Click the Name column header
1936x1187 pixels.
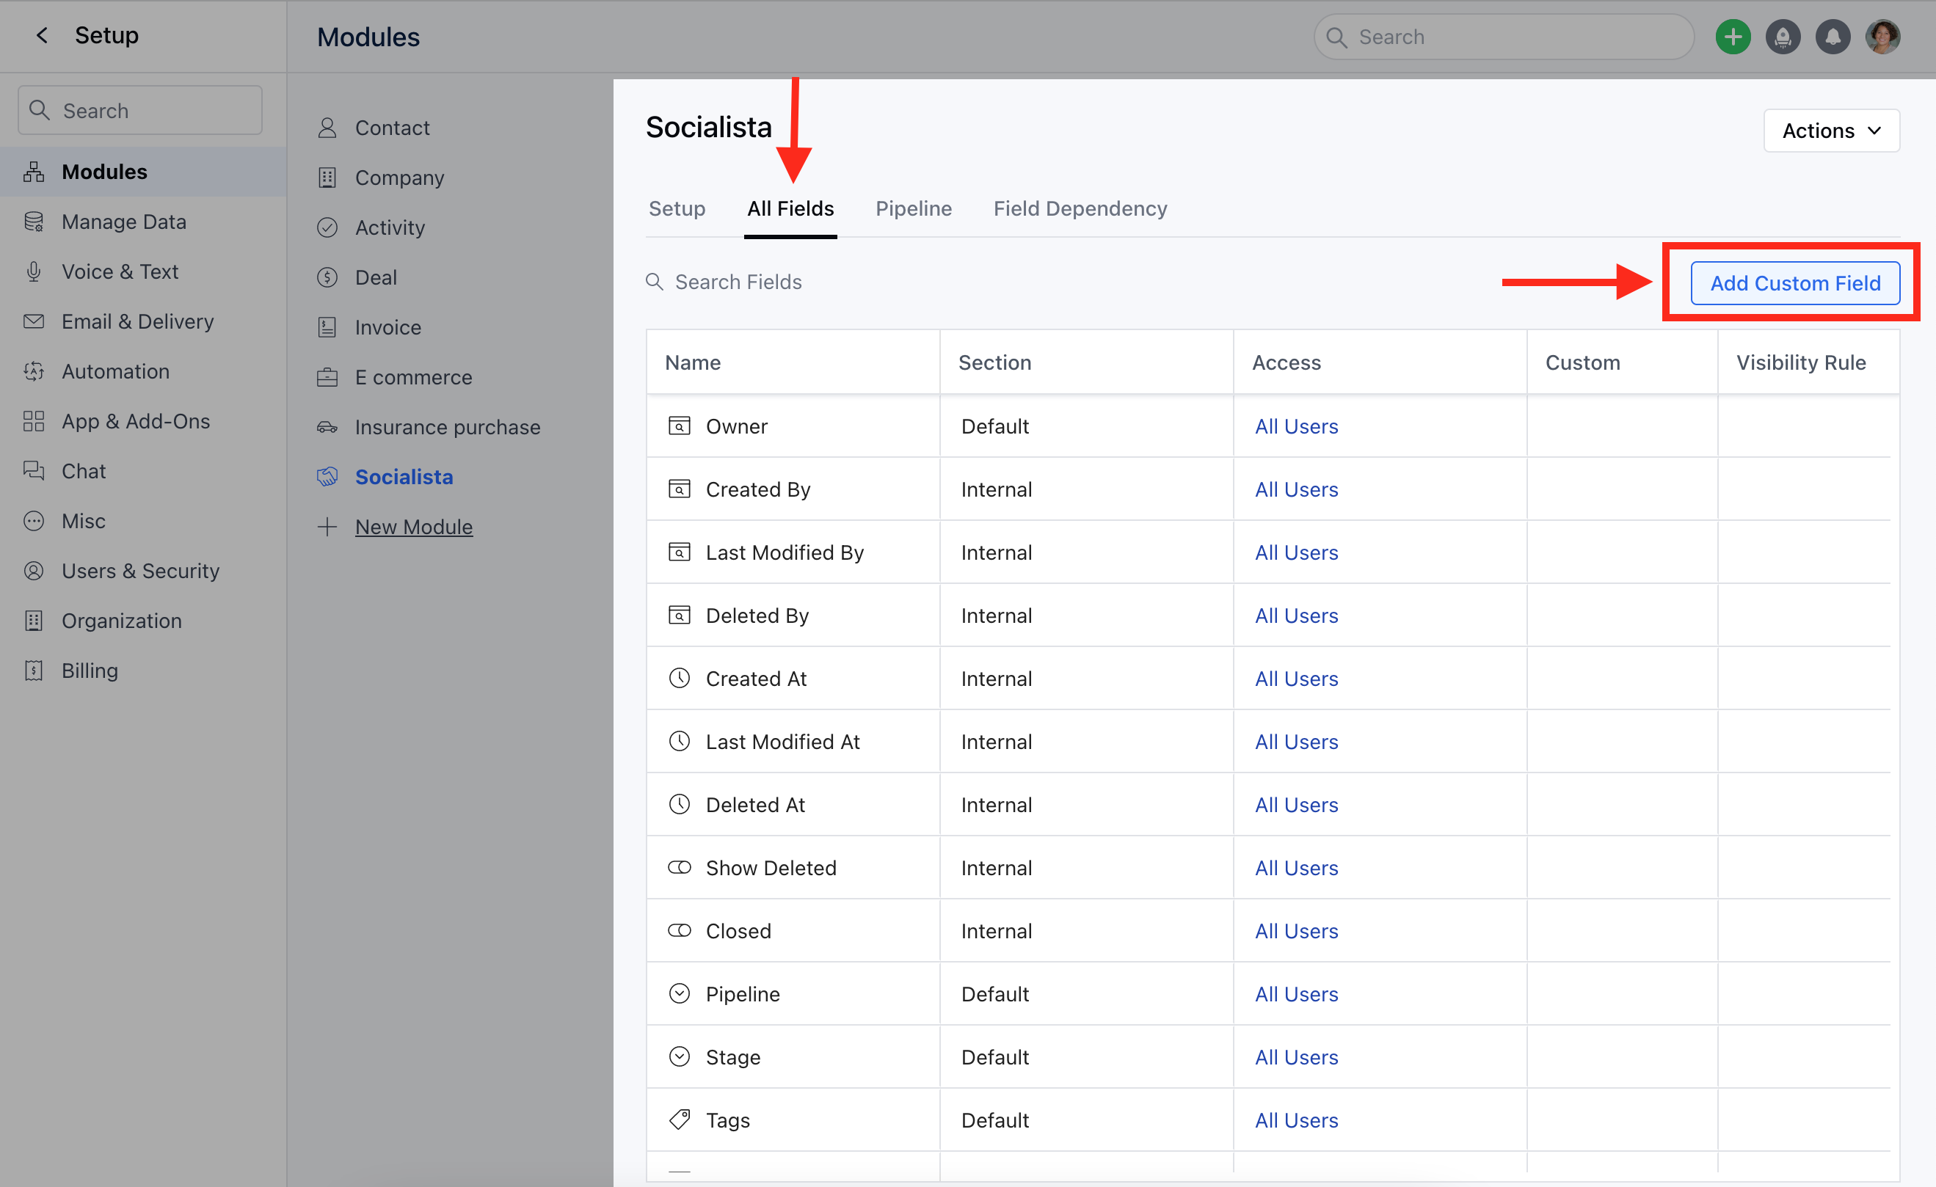click(x=692, y=362)
